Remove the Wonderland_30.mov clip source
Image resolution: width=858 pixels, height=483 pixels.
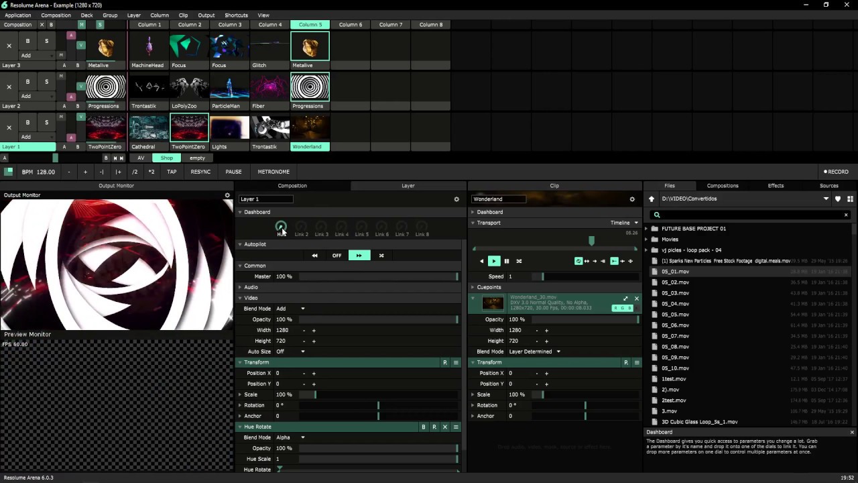coord(637,299)
